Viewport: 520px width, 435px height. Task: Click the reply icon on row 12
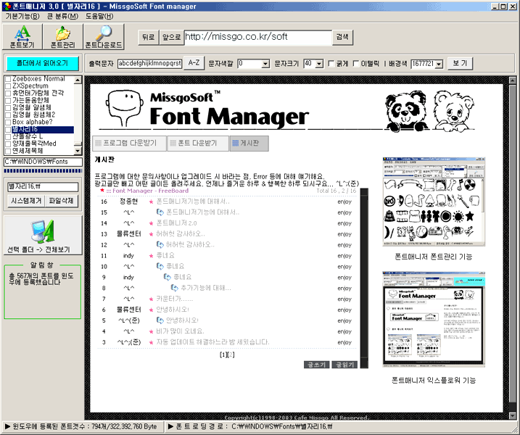(160, 245)
